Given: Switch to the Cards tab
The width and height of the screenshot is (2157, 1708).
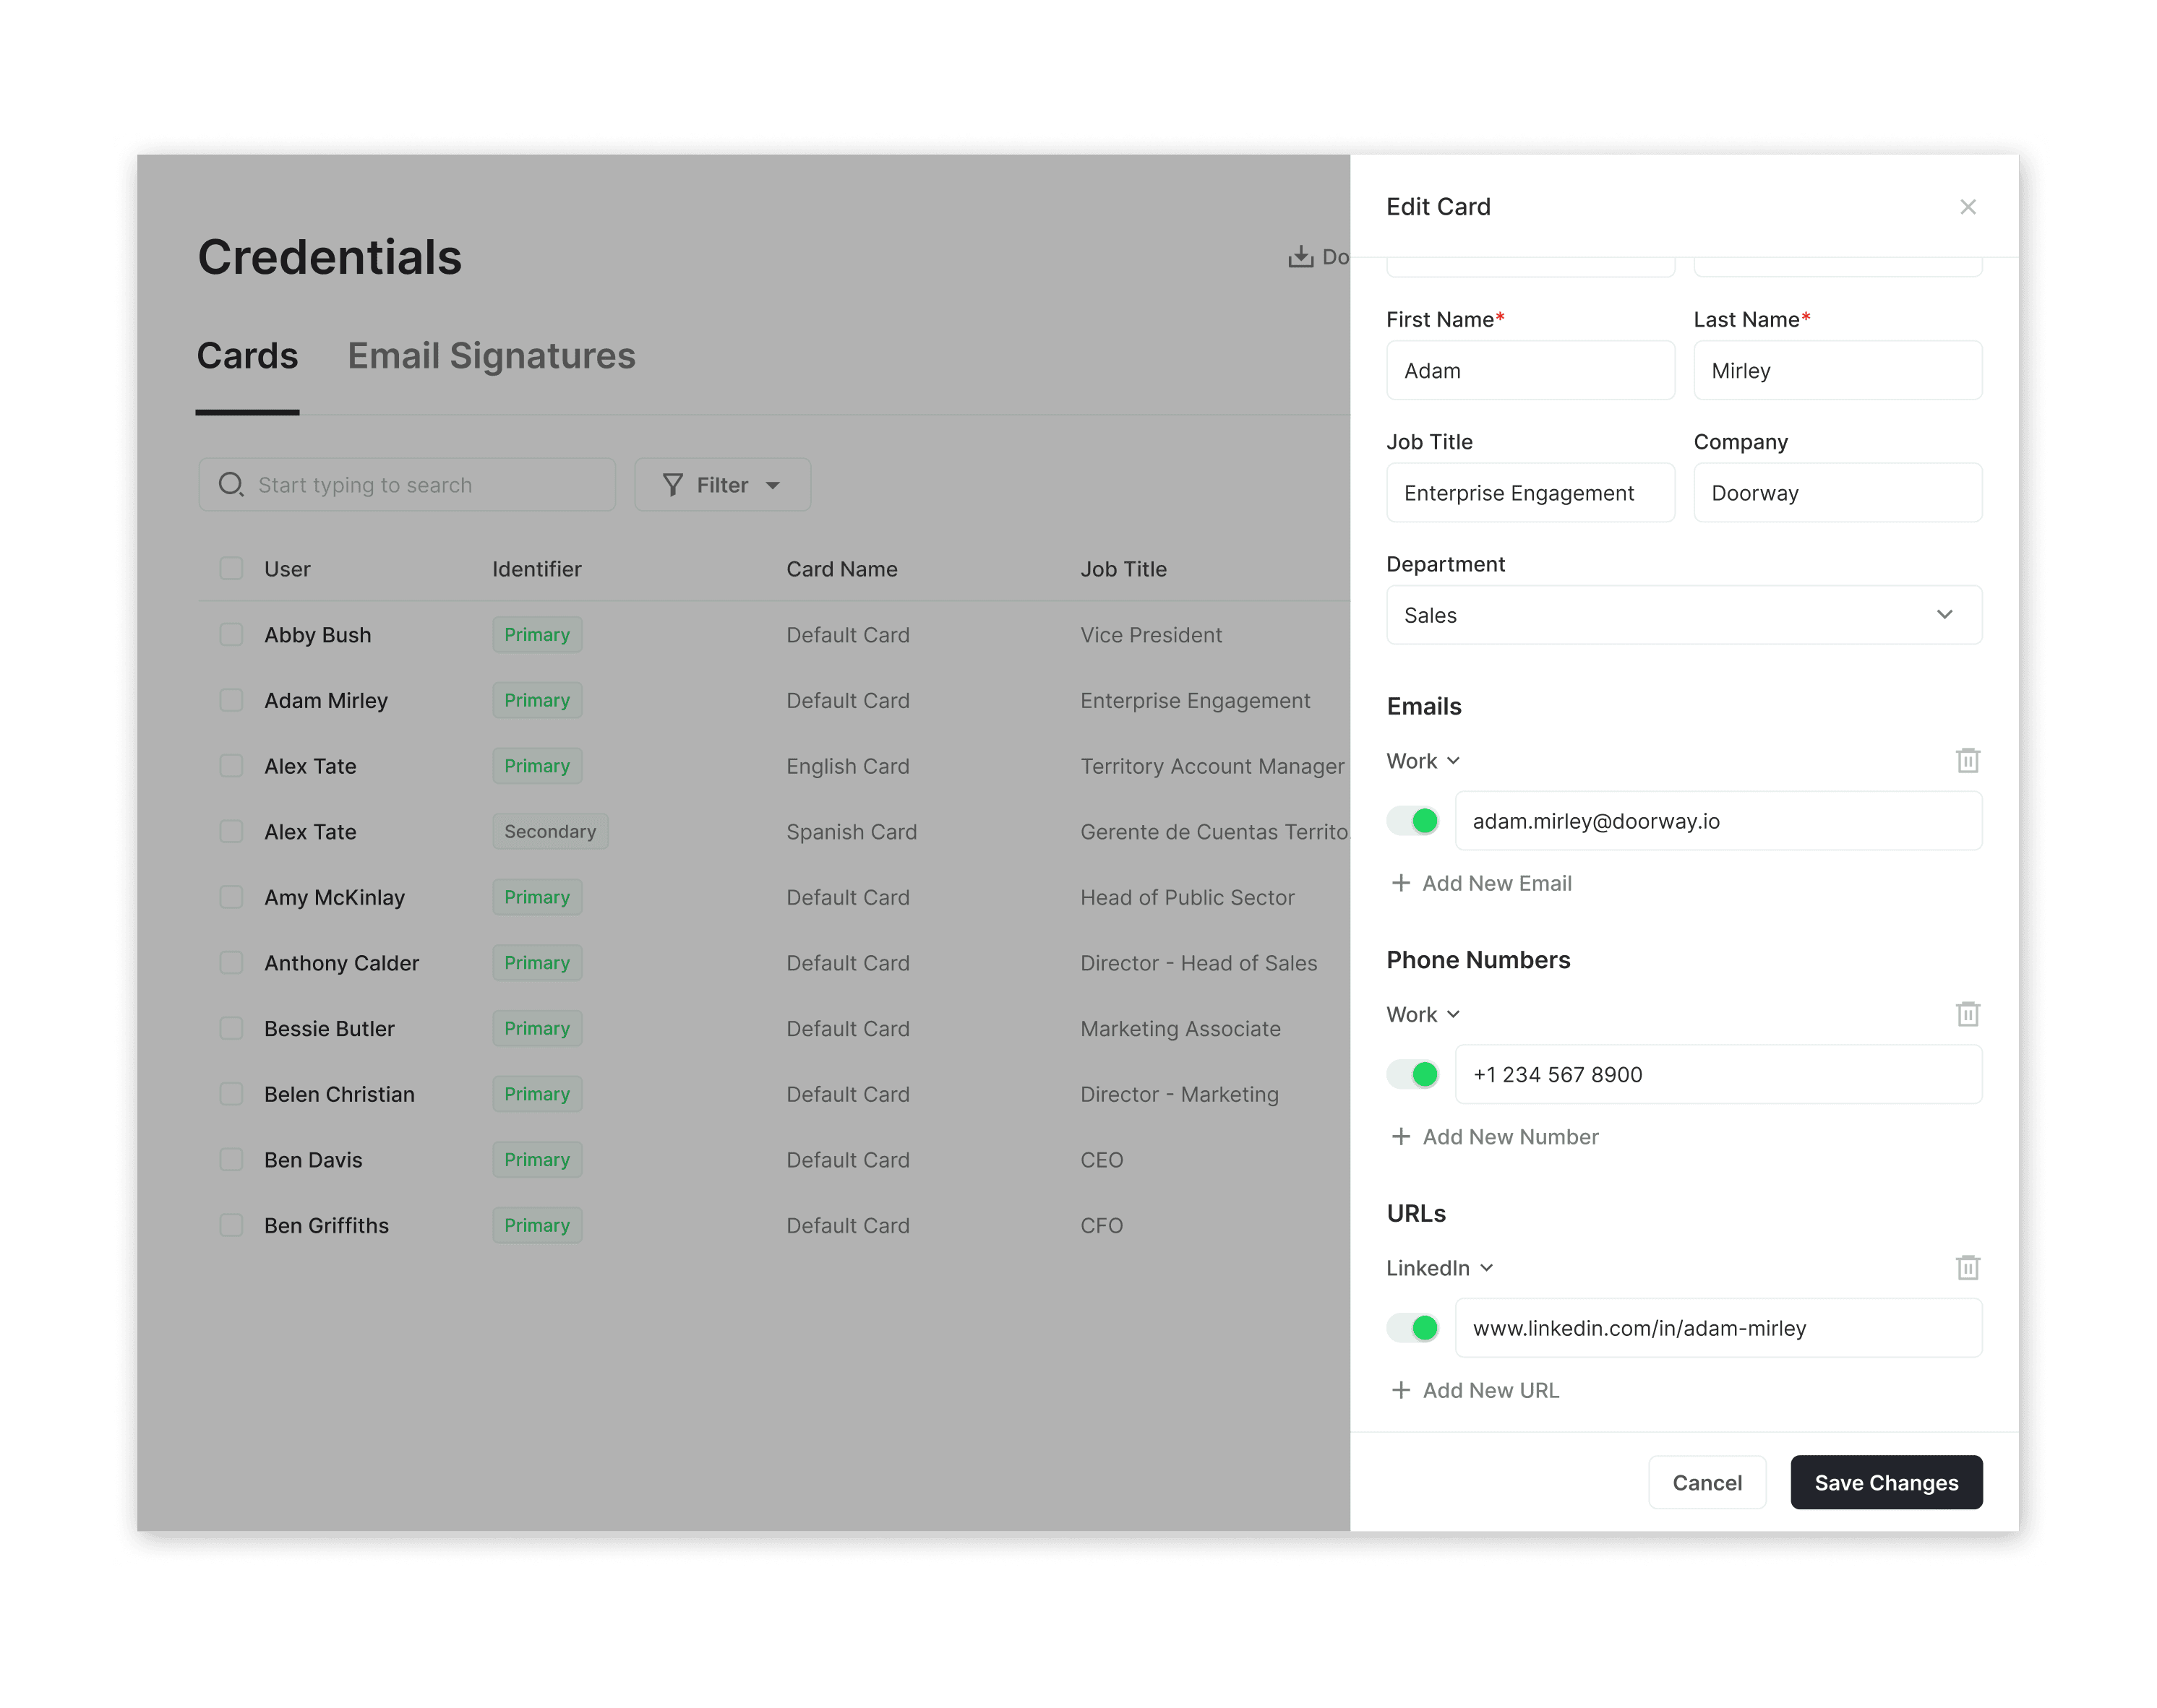Looking at the screenshot, I should tap(247, 356).
